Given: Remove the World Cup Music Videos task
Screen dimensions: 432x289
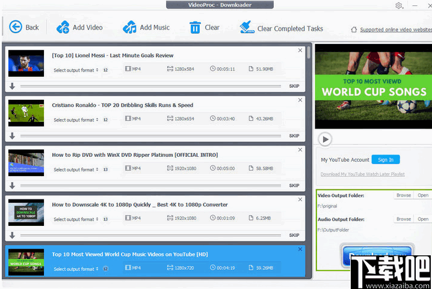Looking at the screenshot, I should 300,249.
